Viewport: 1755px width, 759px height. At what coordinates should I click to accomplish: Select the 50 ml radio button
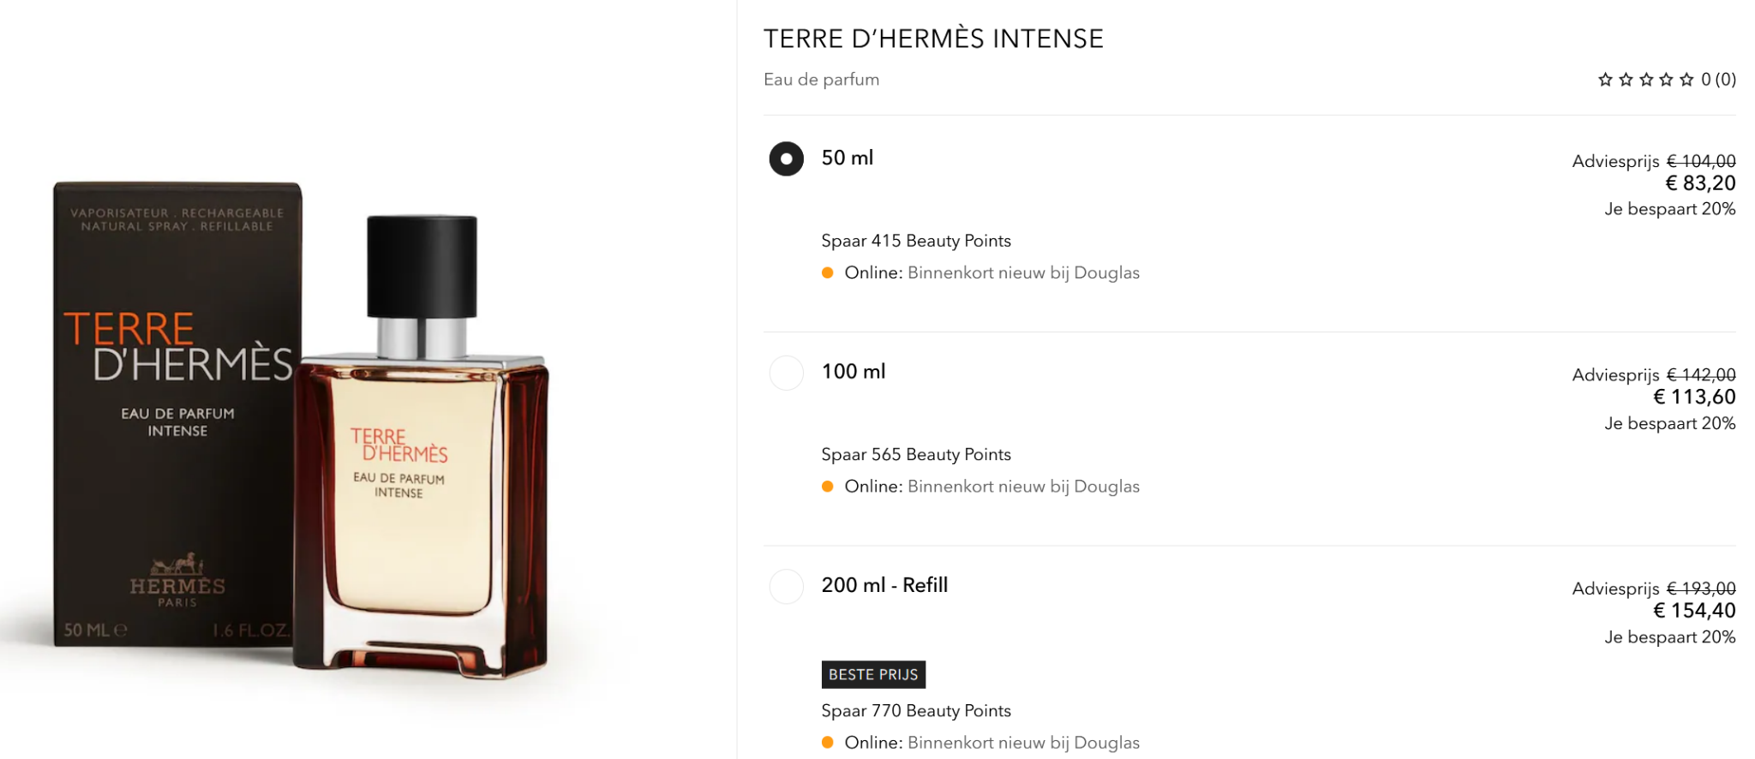pos(786,158)
